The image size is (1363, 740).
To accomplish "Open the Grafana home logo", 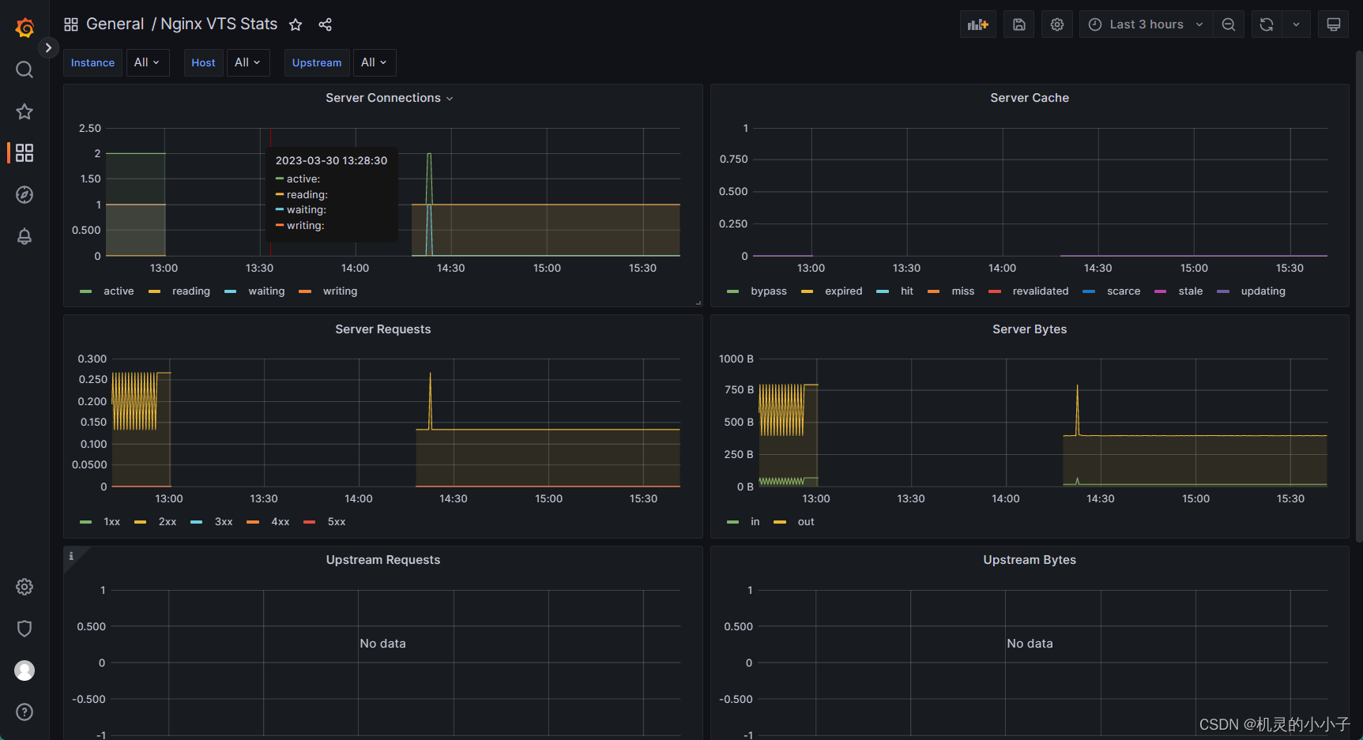I will 24,28.
